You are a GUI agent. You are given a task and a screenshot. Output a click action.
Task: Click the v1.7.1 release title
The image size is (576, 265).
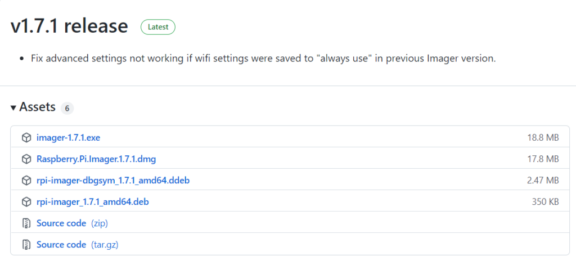69,26
